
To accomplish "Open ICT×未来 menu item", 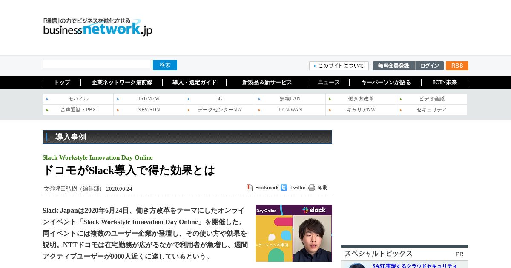I will pos(445,83).
